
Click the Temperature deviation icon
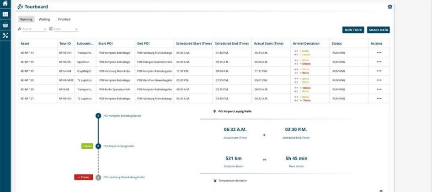click(215, 181)
